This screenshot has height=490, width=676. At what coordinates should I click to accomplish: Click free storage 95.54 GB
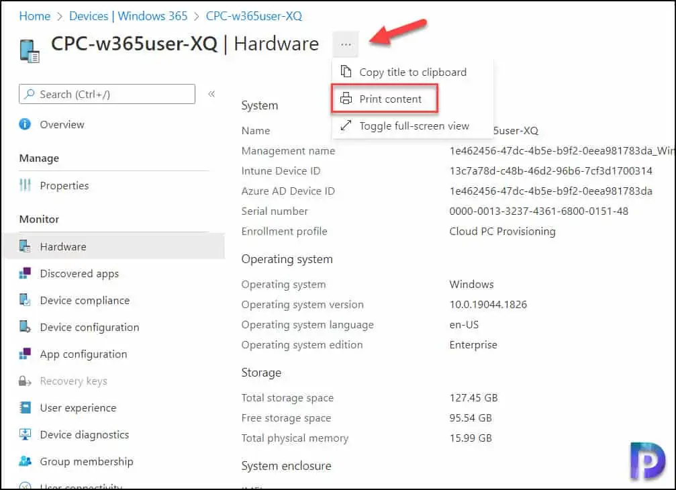click(471, 418)
